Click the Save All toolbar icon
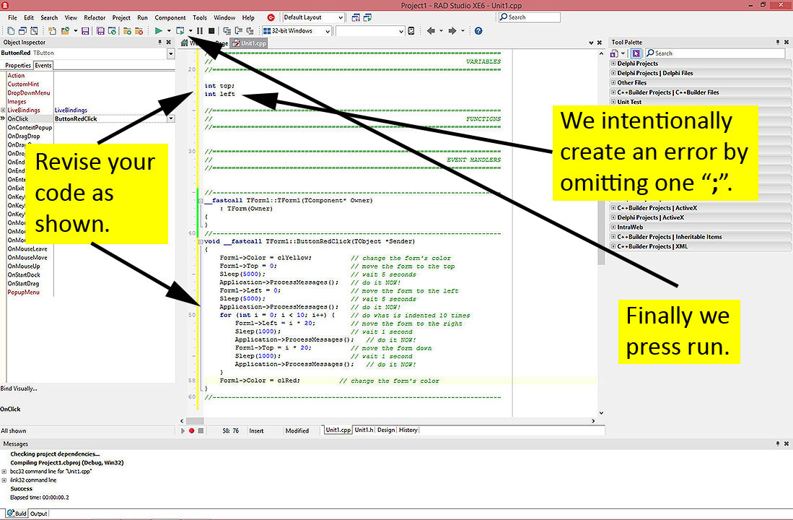Image resolution: width=793 pixels, height=520 pixels. point(100,31)
